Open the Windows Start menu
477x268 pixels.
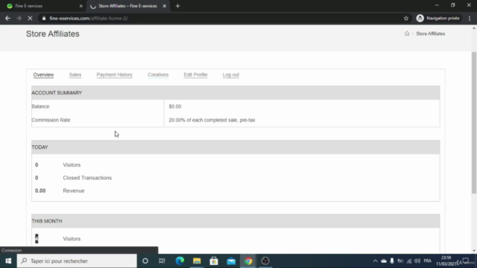pyautogui.click(x=8, y=261)
